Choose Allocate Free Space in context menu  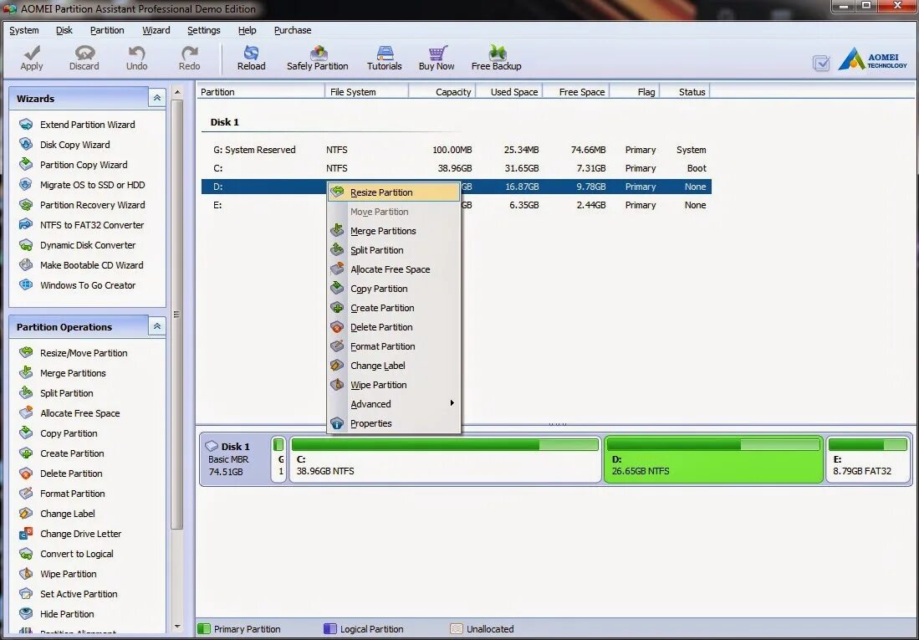point(393,269)
